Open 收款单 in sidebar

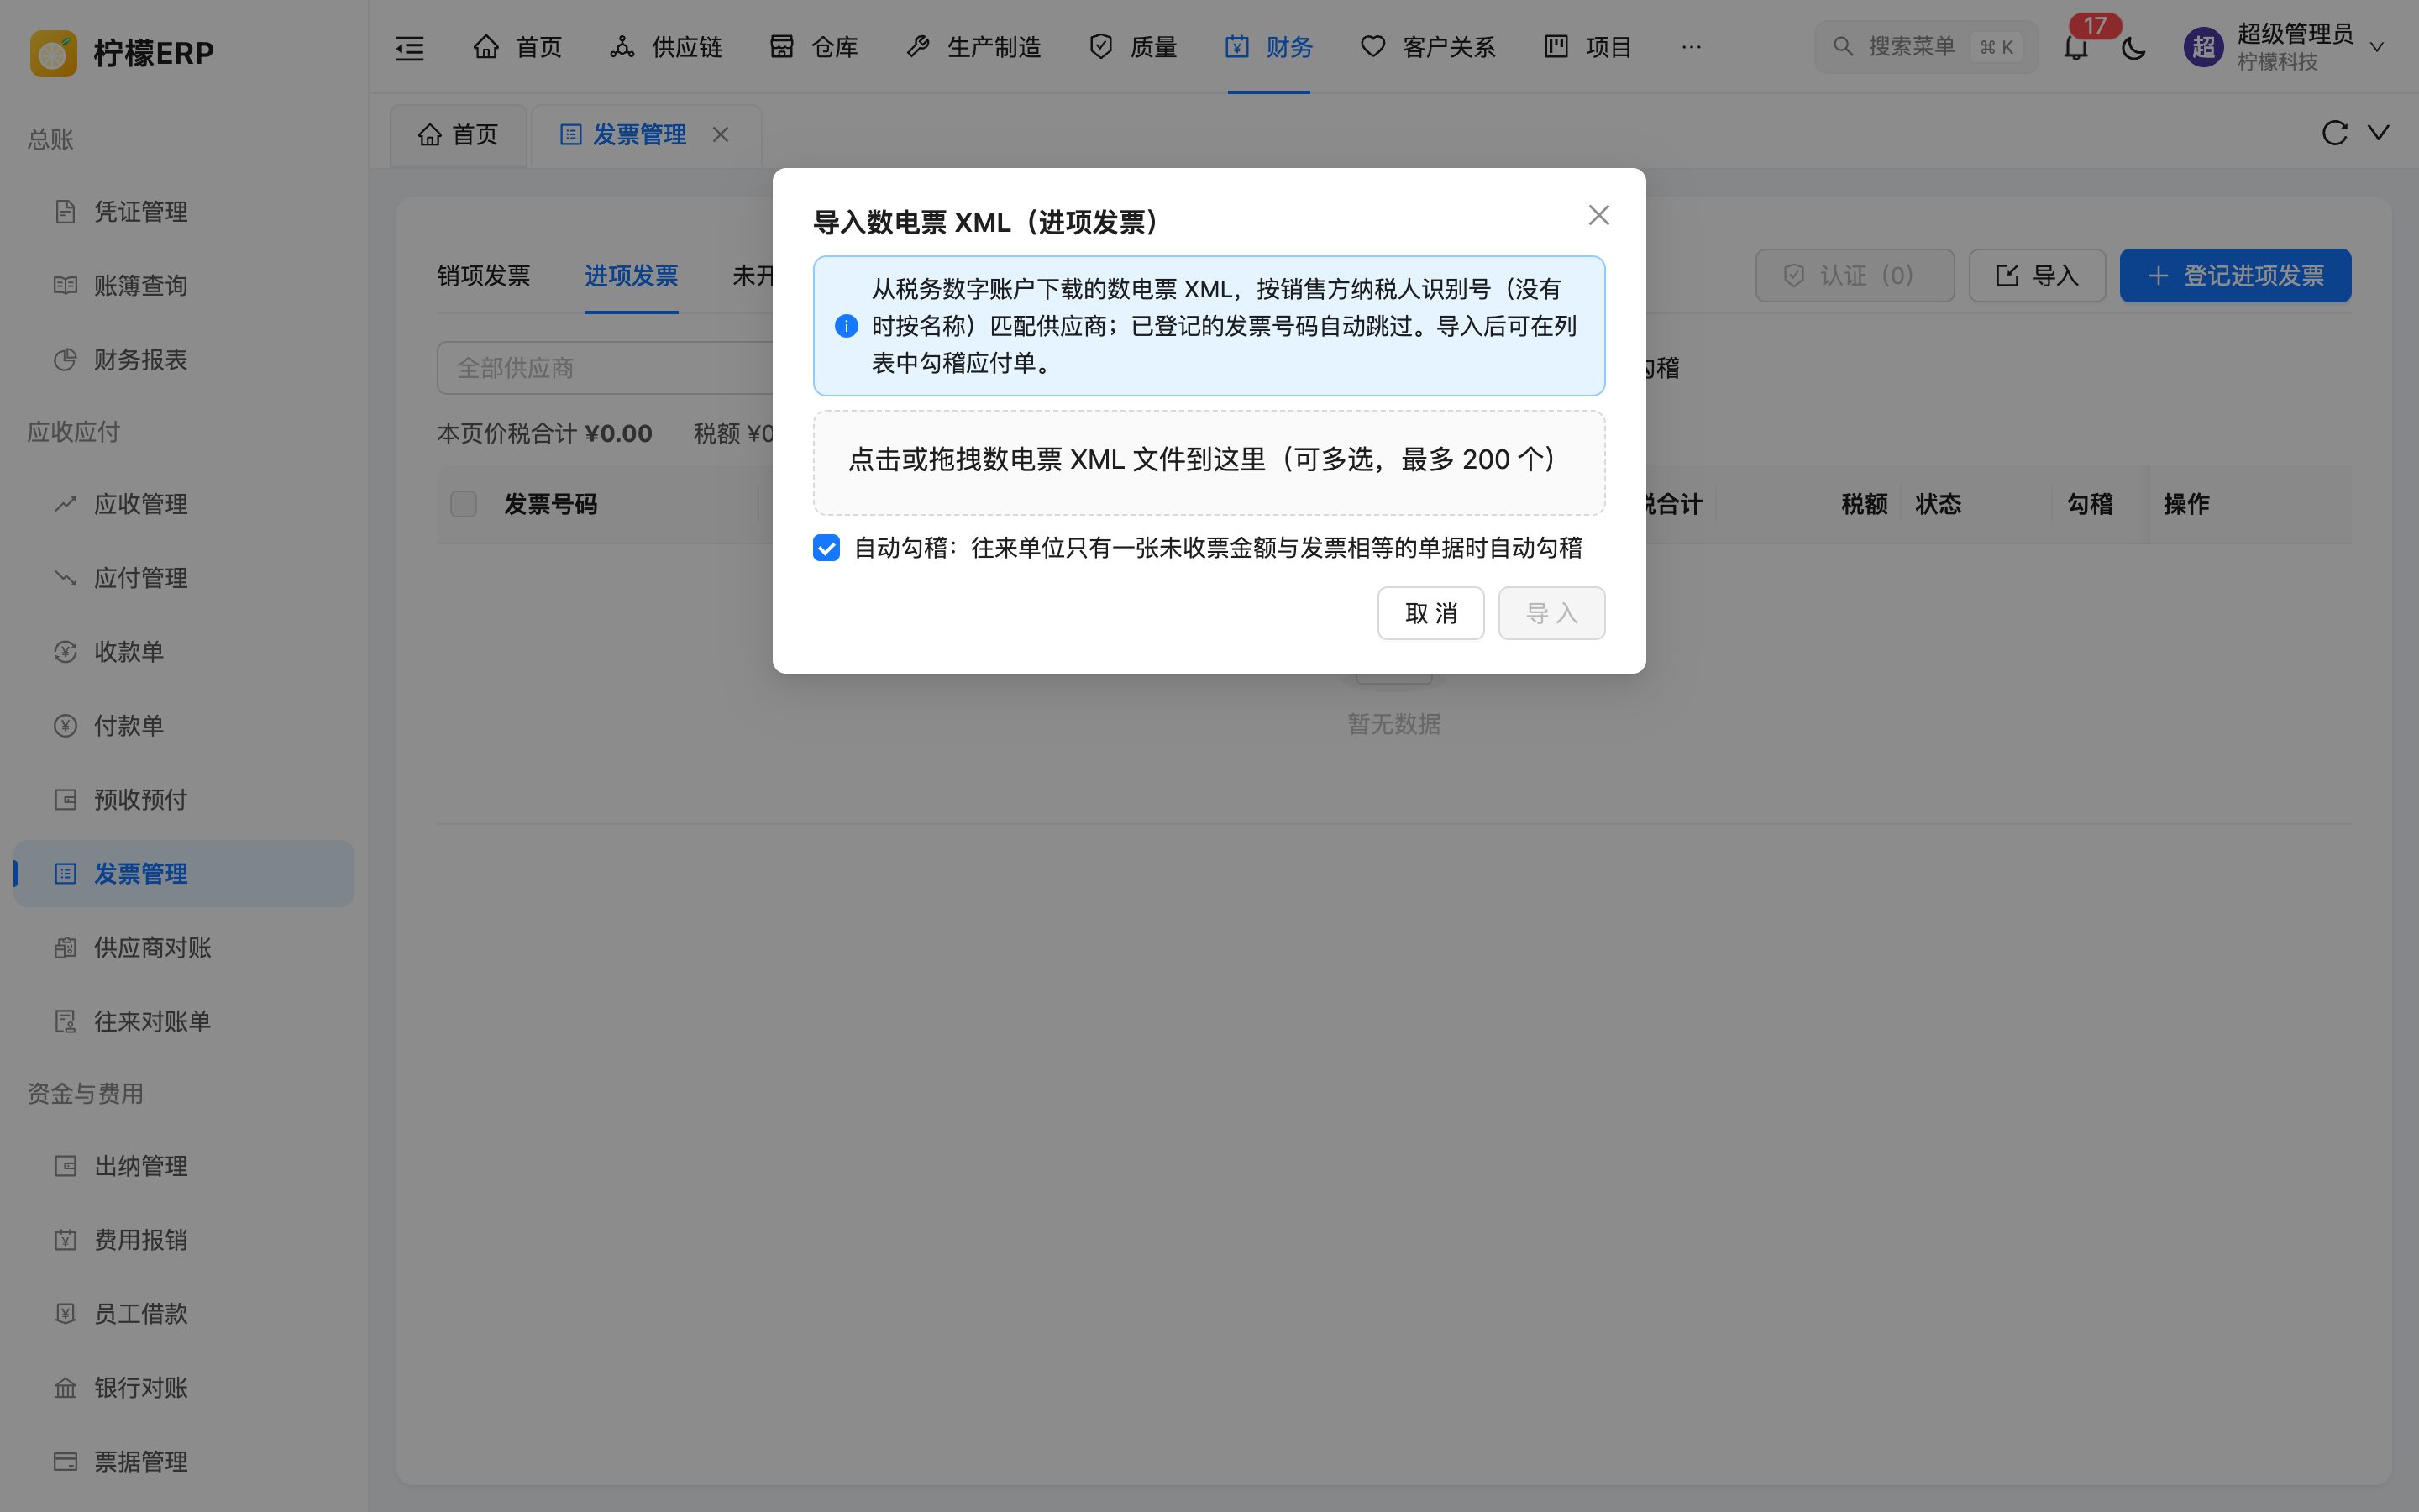tap(184, 652)
